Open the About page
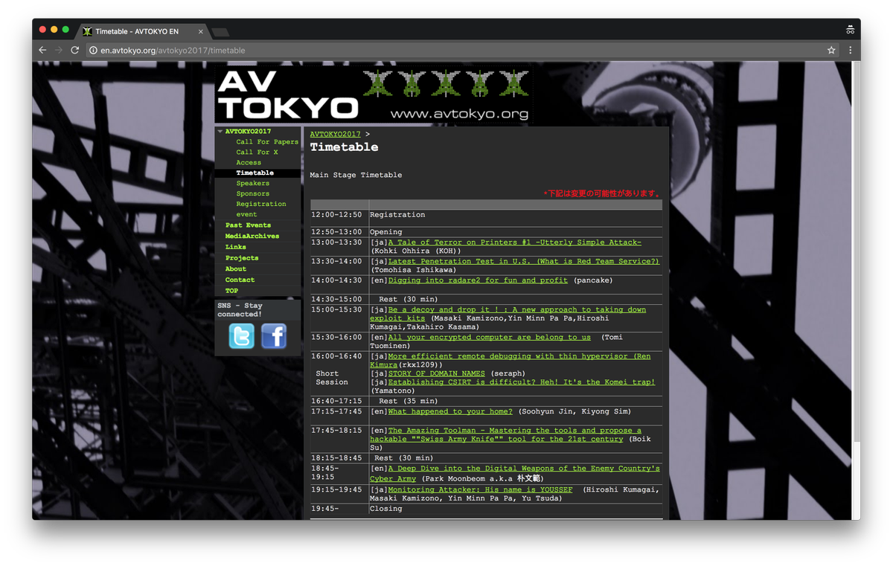Viewport: 893px width, 566px height. [x=236, y=268]
